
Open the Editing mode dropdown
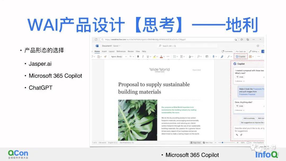(x=254, y=51)
